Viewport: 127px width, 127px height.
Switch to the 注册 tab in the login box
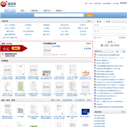pos(108,22)
